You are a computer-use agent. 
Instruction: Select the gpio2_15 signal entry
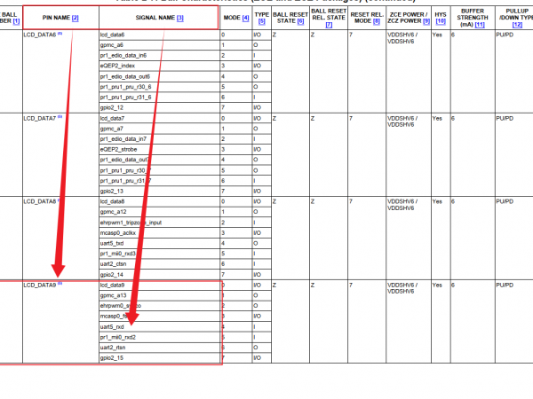[x=113, y=357]
